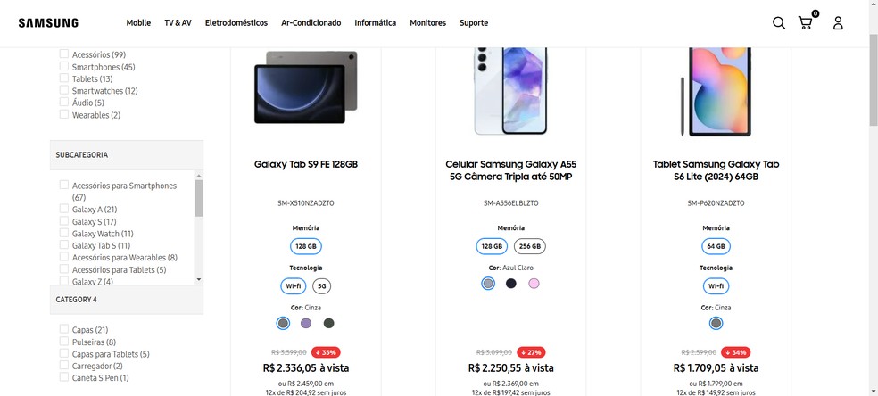This screenshot has width=878, height=396.
Task: Open the user account icon
Action: click(x=838, y=23)
